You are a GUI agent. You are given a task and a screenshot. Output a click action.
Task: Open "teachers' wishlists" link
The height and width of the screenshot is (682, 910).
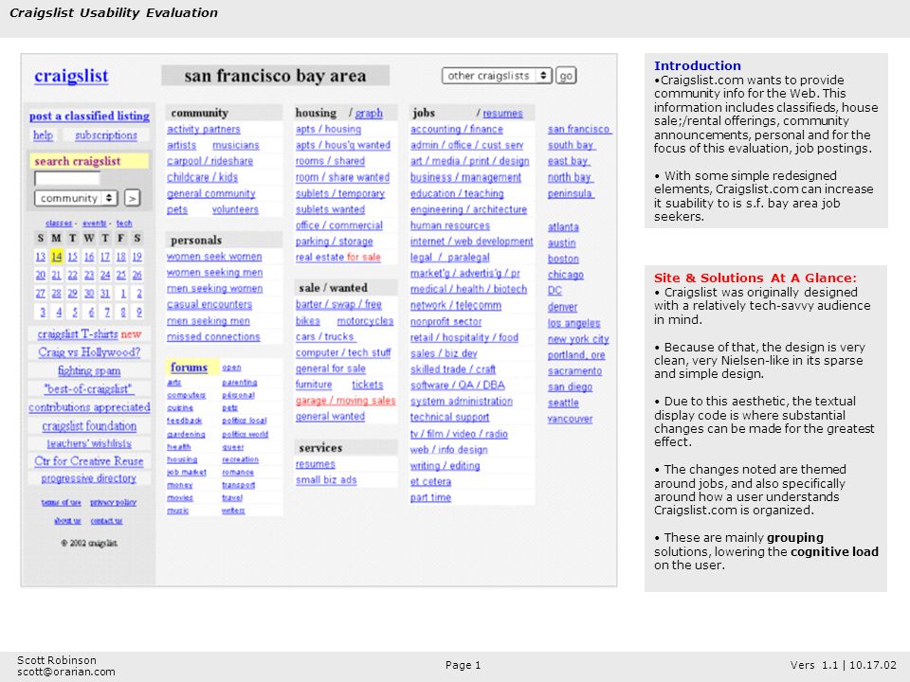point(89,443)
